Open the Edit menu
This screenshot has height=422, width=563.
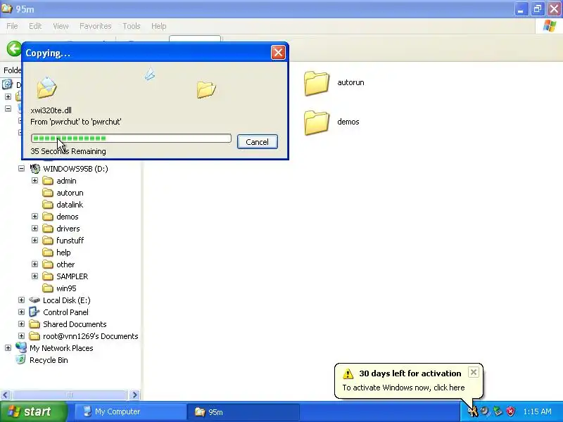pyautogui.click(x=35, y=26)
